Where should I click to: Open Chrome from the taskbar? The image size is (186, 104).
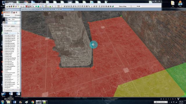(33, 102)
